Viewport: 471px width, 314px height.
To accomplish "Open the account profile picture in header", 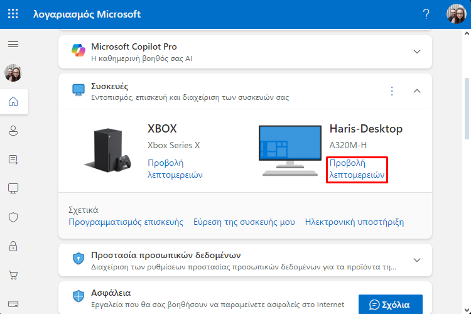I will point(457,14).
